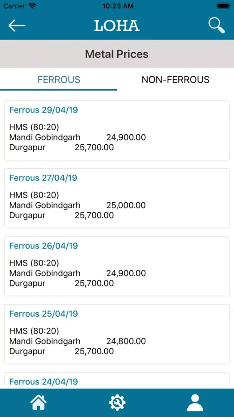Select the FERROUS tab
The width and height of the screenshot is (234, 417).
point(59,80)
